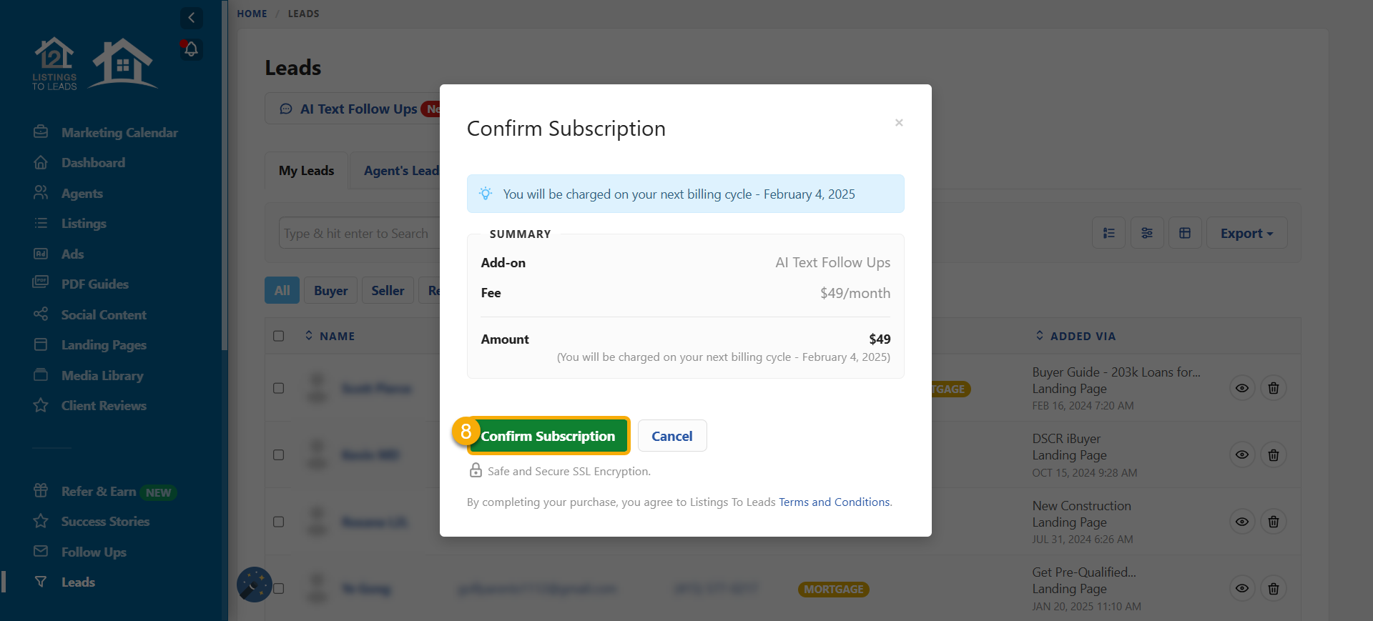Open the filter sliders icon
This screenshot has width=1373, height=621.
tap(1147, 233)
